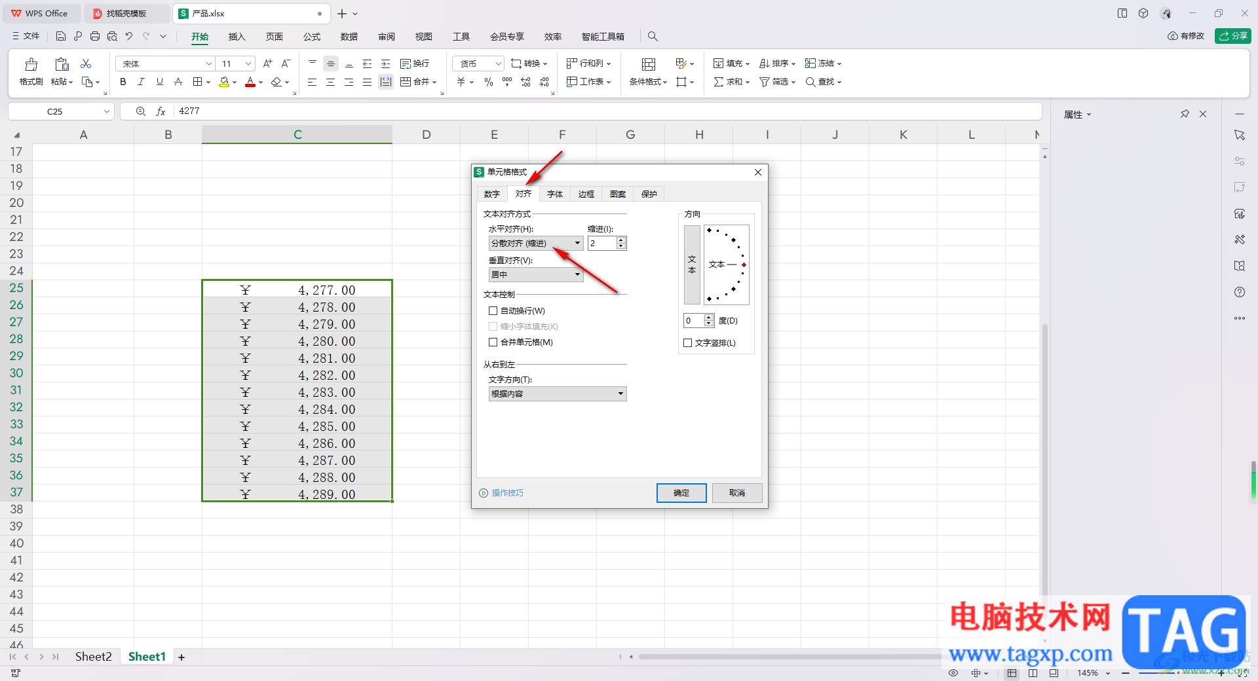This screenshot has width=1258, height=681.
Task: Open horizontal alignment dropdown (分散对齐)
Action: (536, 244)
